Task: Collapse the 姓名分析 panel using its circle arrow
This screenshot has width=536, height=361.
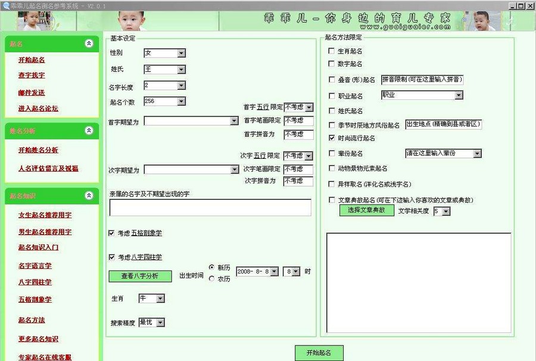Action: 89,131
